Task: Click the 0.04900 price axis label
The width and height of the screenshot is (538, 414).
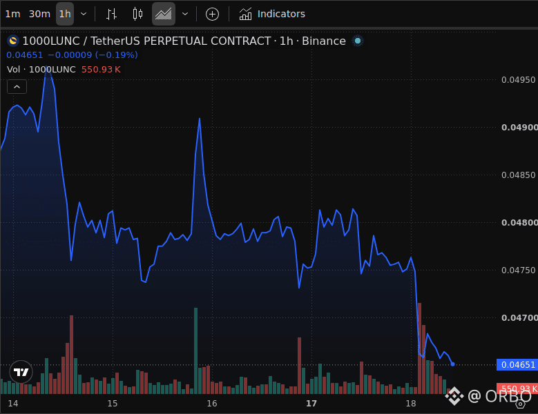Action: (519, 128)
